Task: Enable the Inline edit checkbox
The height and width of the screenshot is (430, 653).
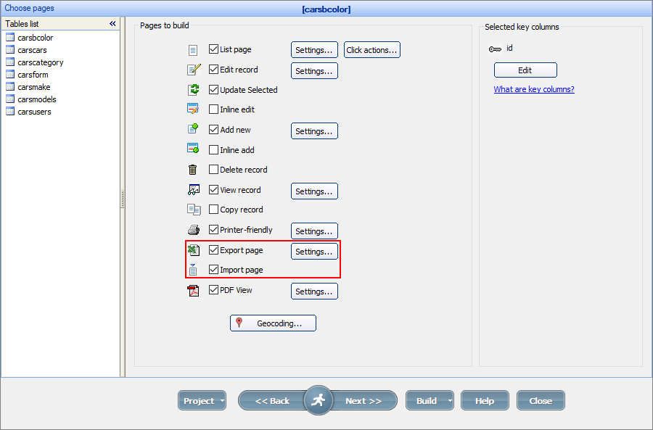Action: [x=213, y=109]
